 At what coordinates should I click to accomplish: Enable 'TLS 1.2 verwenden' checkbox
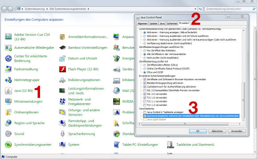(145, 105)
